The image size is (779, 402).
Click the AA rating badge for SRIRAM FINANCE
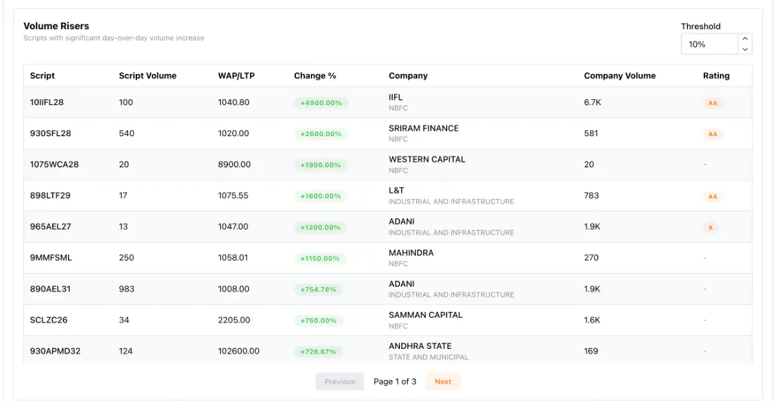712,134
